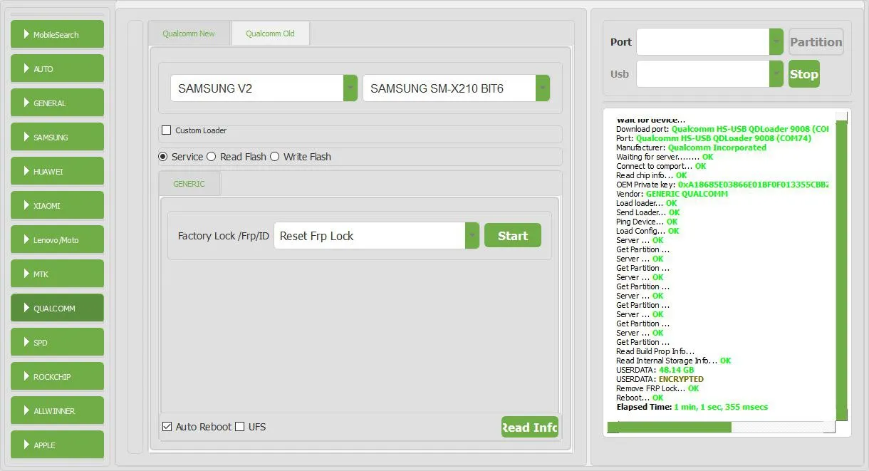The image size is (869, 471).
Task: Select the AUTO sidebar entry
Action: (x=57, y=68)
